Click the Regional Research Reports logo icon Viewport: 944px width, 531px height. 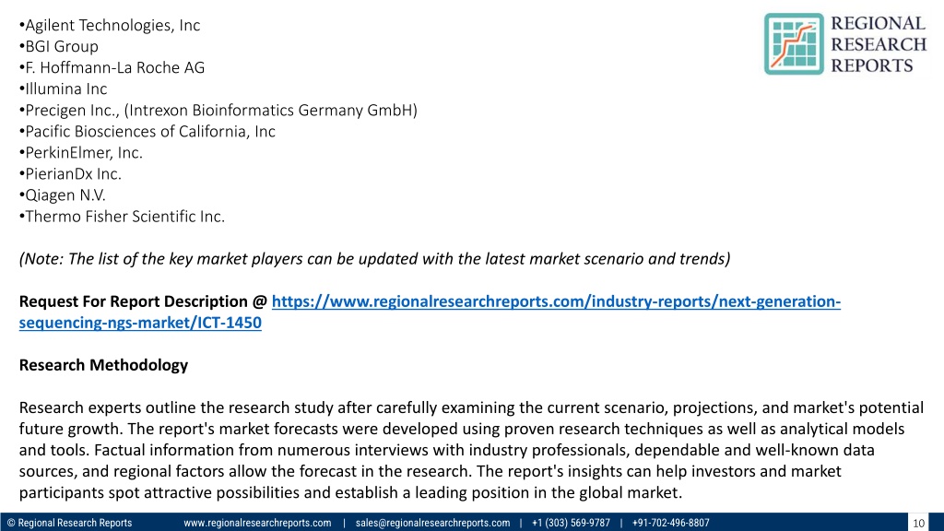(x=794, y=44)
